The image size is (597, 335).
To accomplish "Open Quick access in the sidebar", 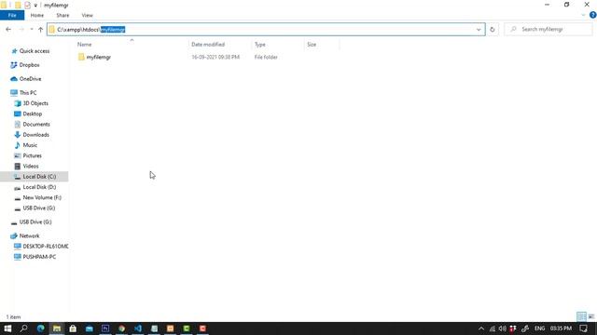I will tap(35, 51).
